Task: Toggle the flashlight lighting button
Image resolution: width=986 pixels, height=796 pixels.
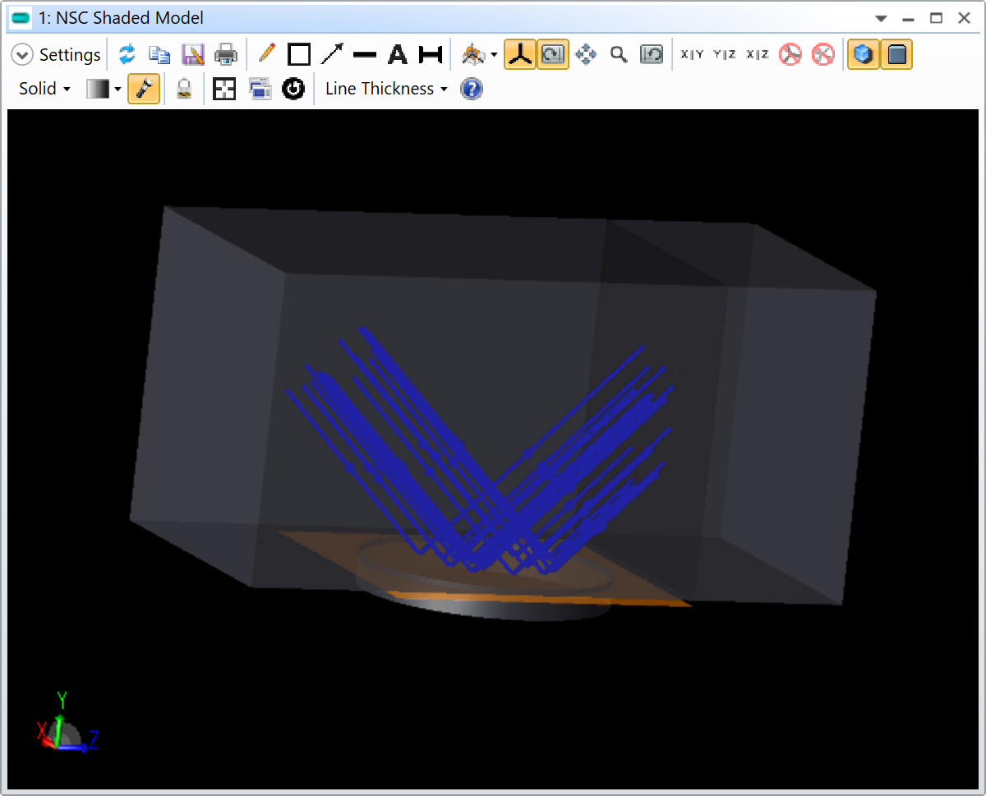Action: click(x=144, y=89)
